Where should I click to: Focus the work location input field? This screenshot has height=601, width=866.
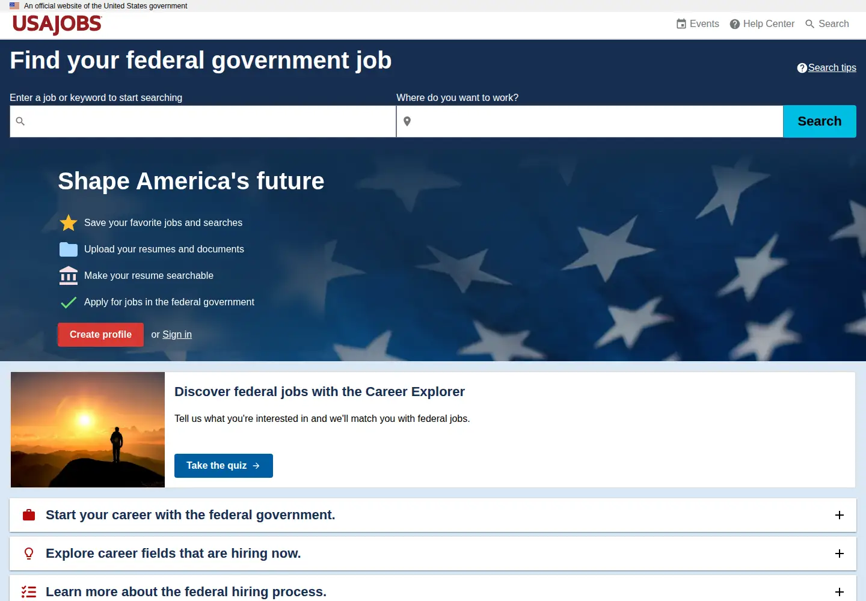click(589, 121)
